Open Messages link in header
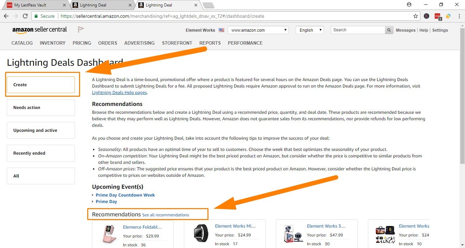Screen dimensions: 465x248 [x=406, y=30]
